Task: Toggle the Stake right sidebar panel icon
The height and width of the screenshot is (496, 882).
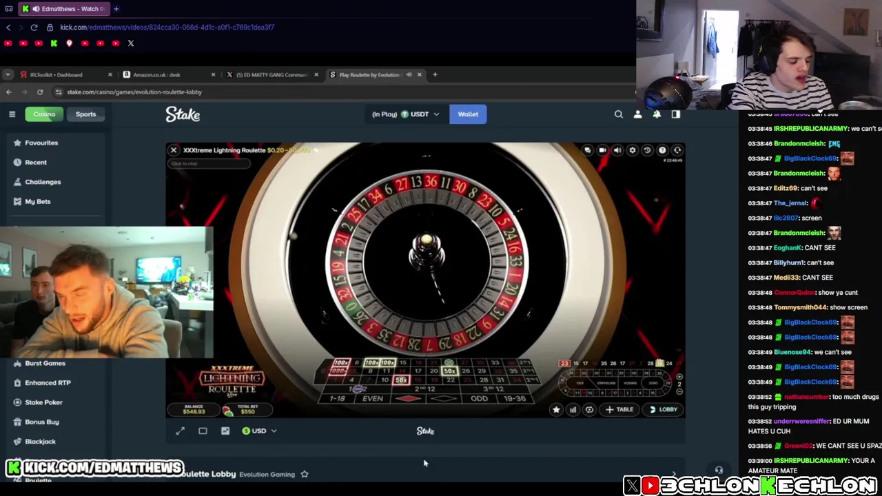Action: (x=676, y=114)
